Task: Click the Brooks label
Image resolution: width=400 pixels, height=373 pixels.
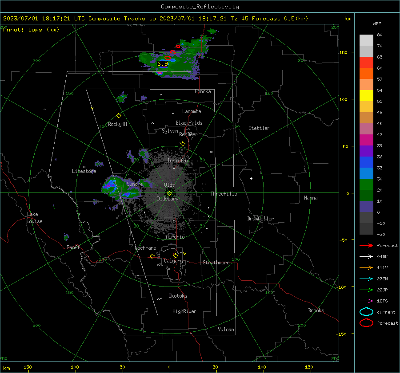Action: click(x=316, y=310)
